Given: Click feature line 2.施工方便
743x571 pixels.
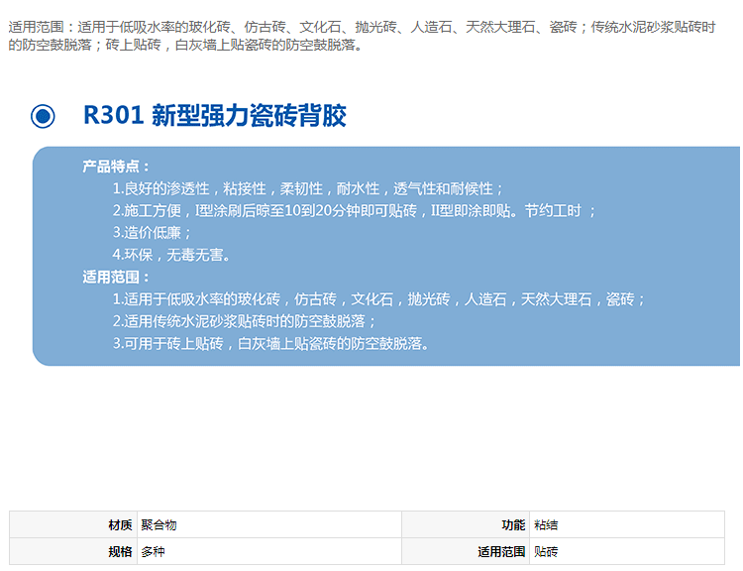Looking at the screenshot, I should [x=354, y=210].
